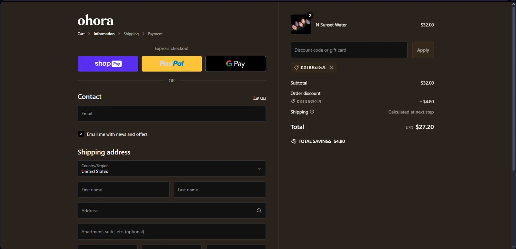Click the Total amount $27.20
The image size is (516, 249).
[424, 127]
